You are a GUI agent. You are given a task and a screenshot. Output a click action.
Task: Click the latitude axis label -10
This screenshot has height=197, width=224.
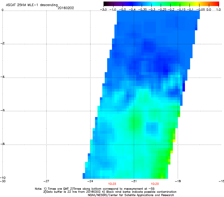coord(3,178)
